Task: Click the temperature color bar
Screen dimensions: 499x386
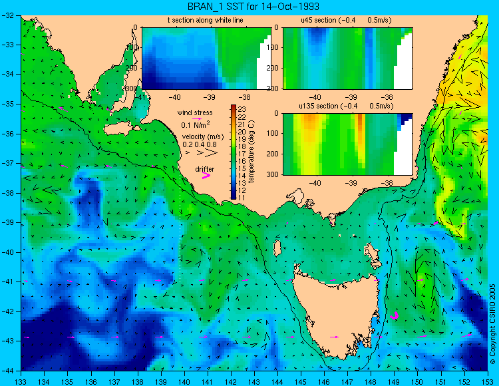Action: tap(234, 152)
